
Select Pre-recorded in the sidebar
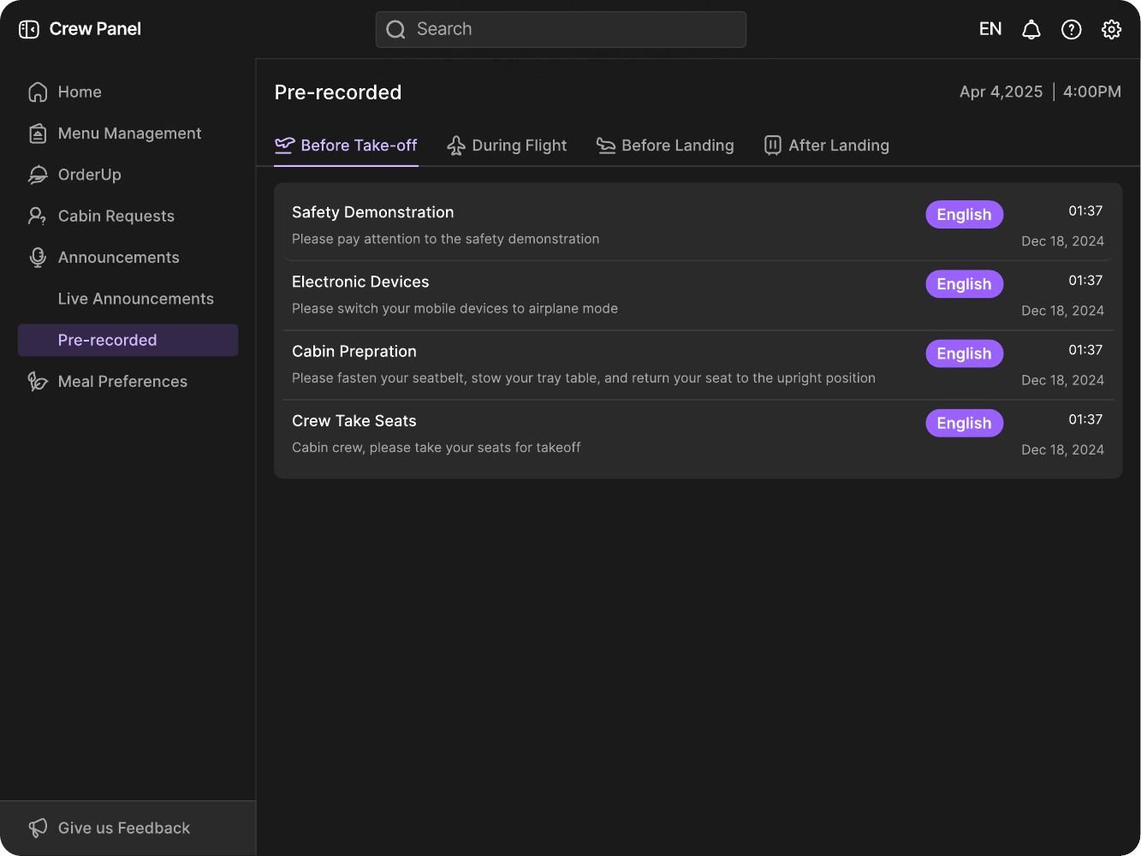(128, 340)
